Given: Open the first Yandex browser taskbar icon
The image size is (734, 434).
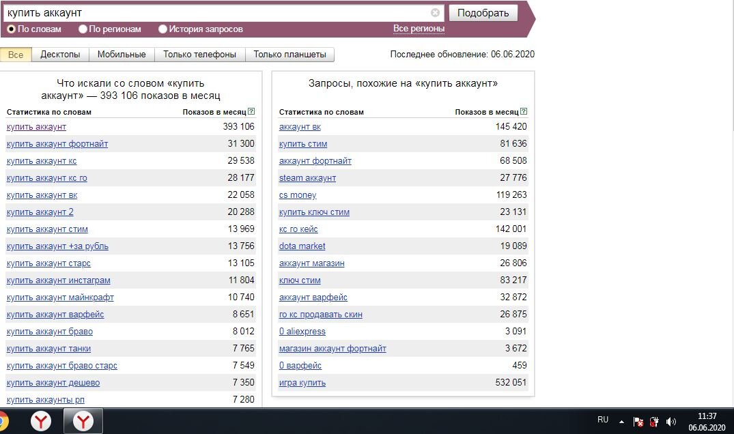Looking at the screenshot, I should pyautogui.click(x=41, y=421).
